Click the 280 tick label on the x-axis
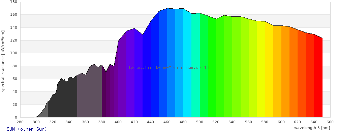The height and width of the screenshot is (134, 337). coord(20,122)
